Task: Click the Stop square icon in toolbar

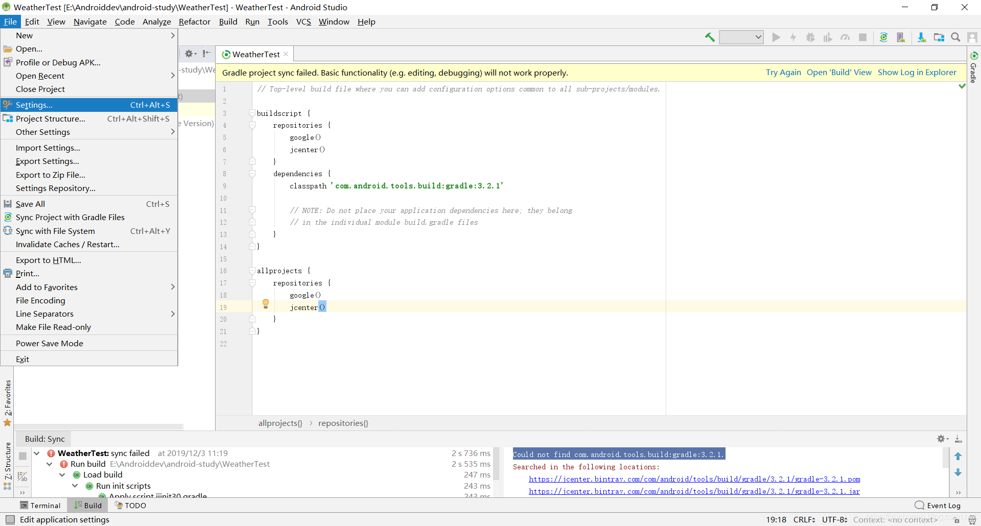Action: pyautogui.click(x=862, y=37)
